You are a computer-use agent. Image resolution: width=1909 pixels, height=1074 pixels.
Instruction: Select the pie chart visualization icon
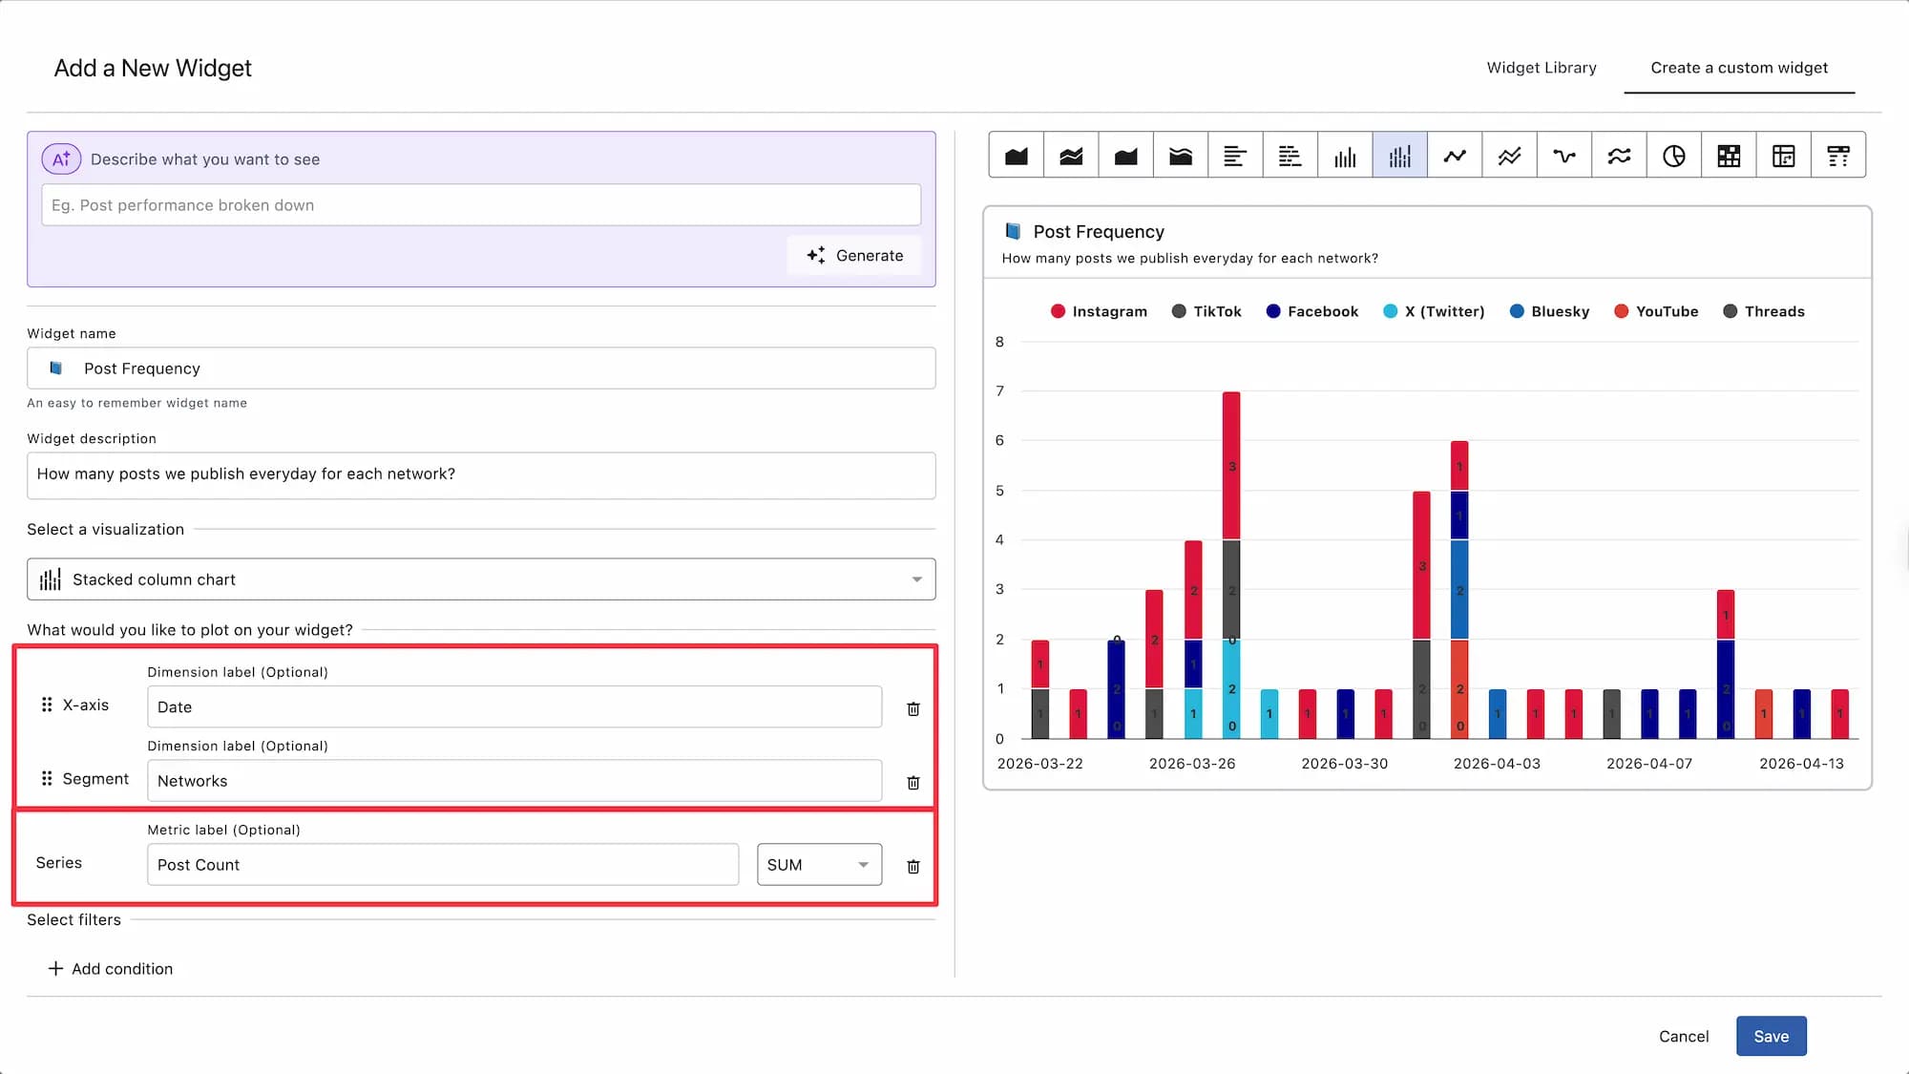coord(1673,156)
